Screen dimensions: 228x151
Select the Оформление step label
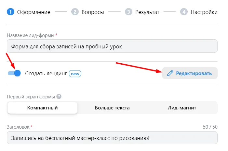(34, 12)
